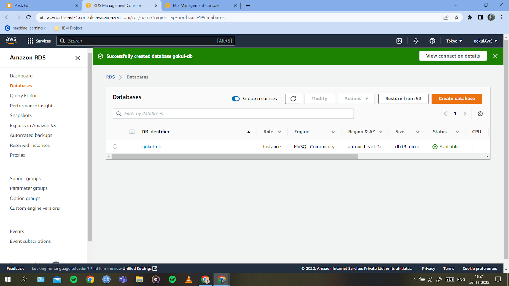Open the Unified Settings link

(140, 269)
